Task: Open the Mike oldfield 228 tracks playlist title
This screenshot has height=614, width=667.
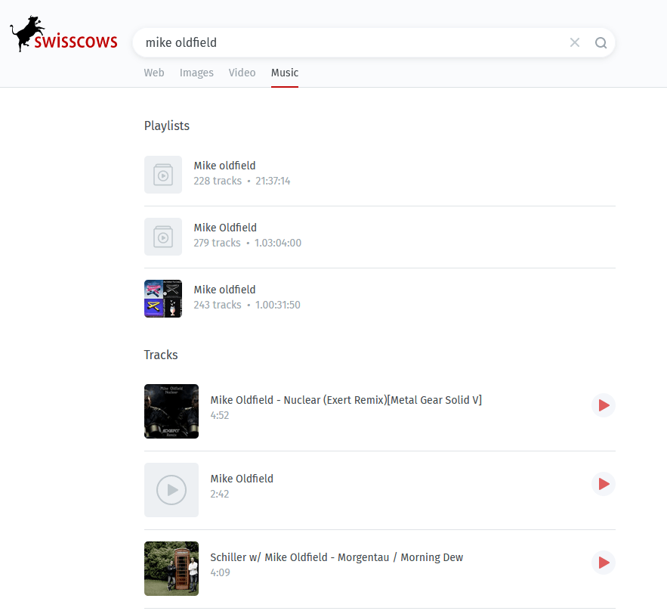Action: (x=224, y=166)
